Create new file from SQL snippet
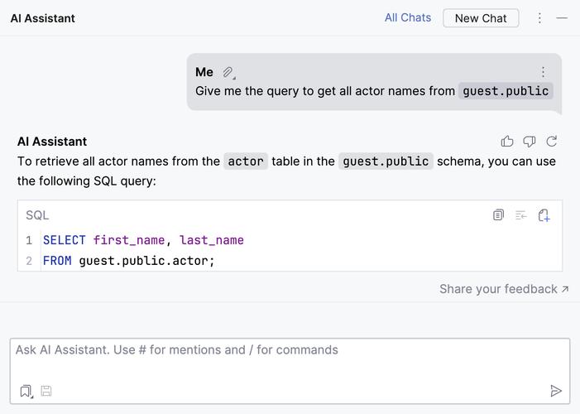 point(544,214)
